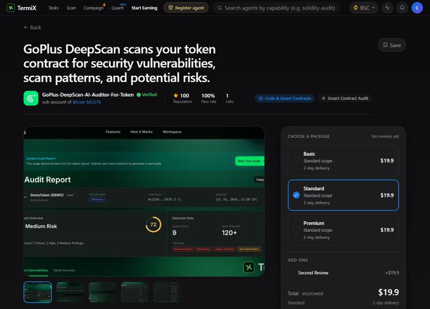Viewport: 430px width, 309px height.
Task: Click the BSC chain logo icon
Action: (x=356, y=8)
